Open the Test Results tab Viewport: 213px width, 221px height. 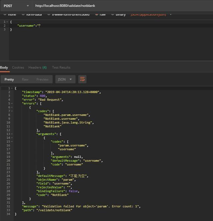click(x=61, y=67)
